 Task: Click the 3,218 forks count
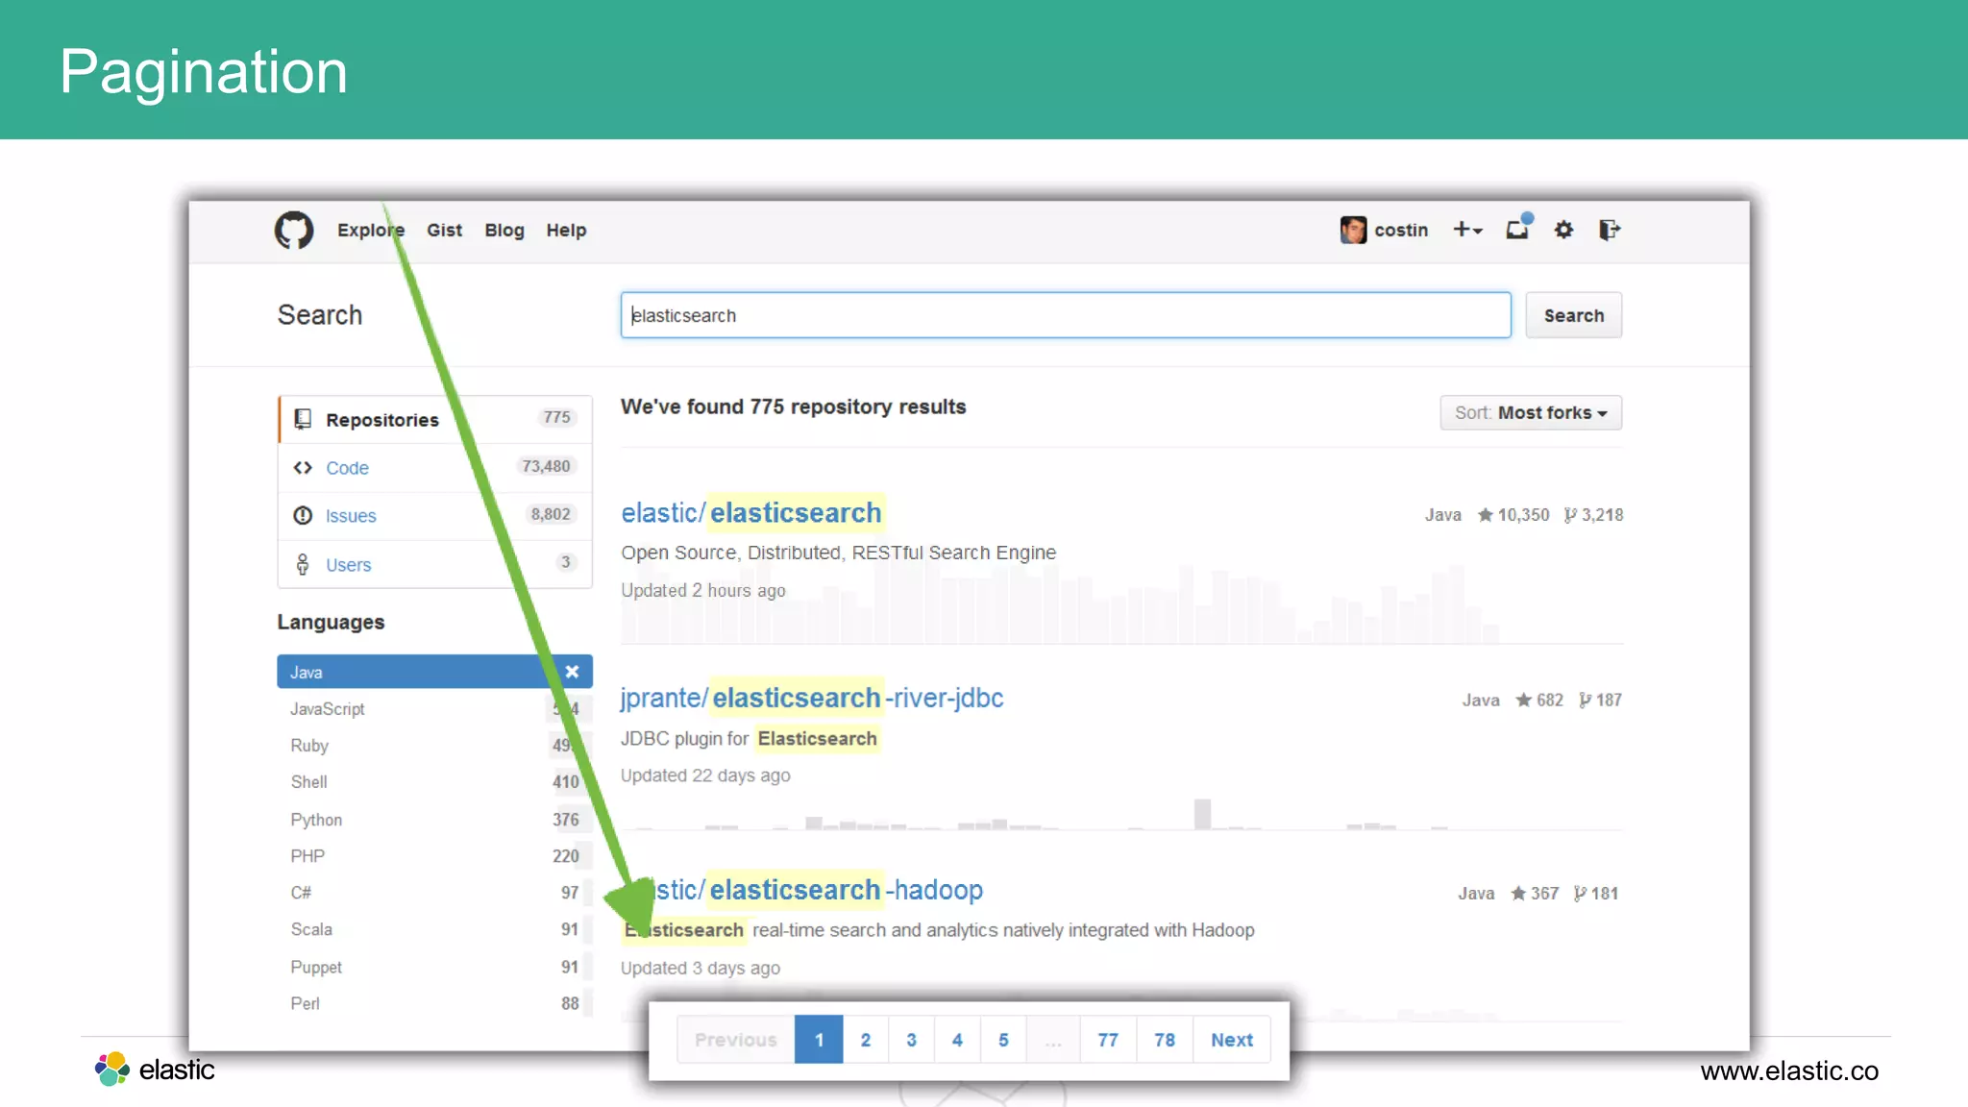click(x=1594, y=515)
